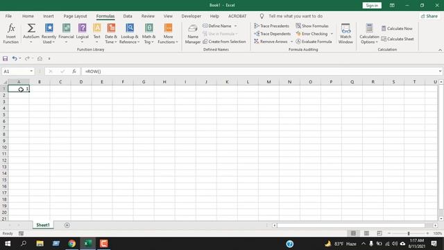Open the Text functions list
The image size is (444, 250).
coord(97,33)
